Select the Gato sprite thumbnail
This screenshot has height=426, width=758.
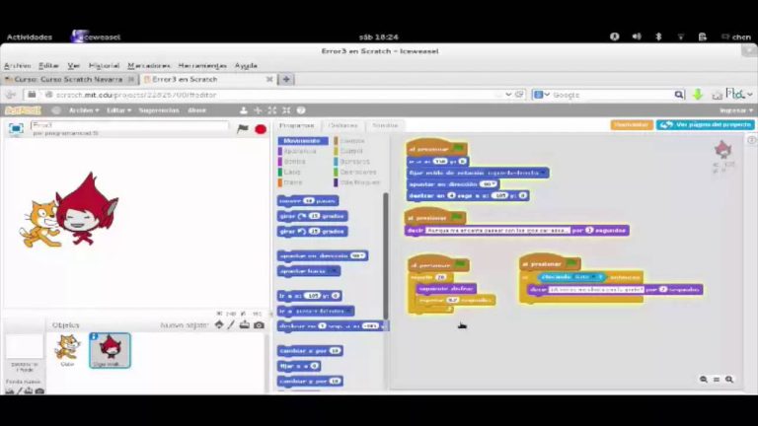tap(67, 350)
